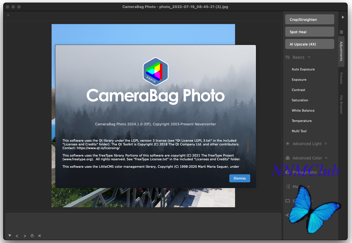Click the AI Upscale (4X) button
This screenshot has width=352, height=243.
pyautogui.click(x=310, y=44)
